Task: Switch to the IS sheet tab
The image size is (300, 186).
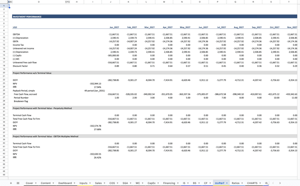Action: tap(184, 183)
